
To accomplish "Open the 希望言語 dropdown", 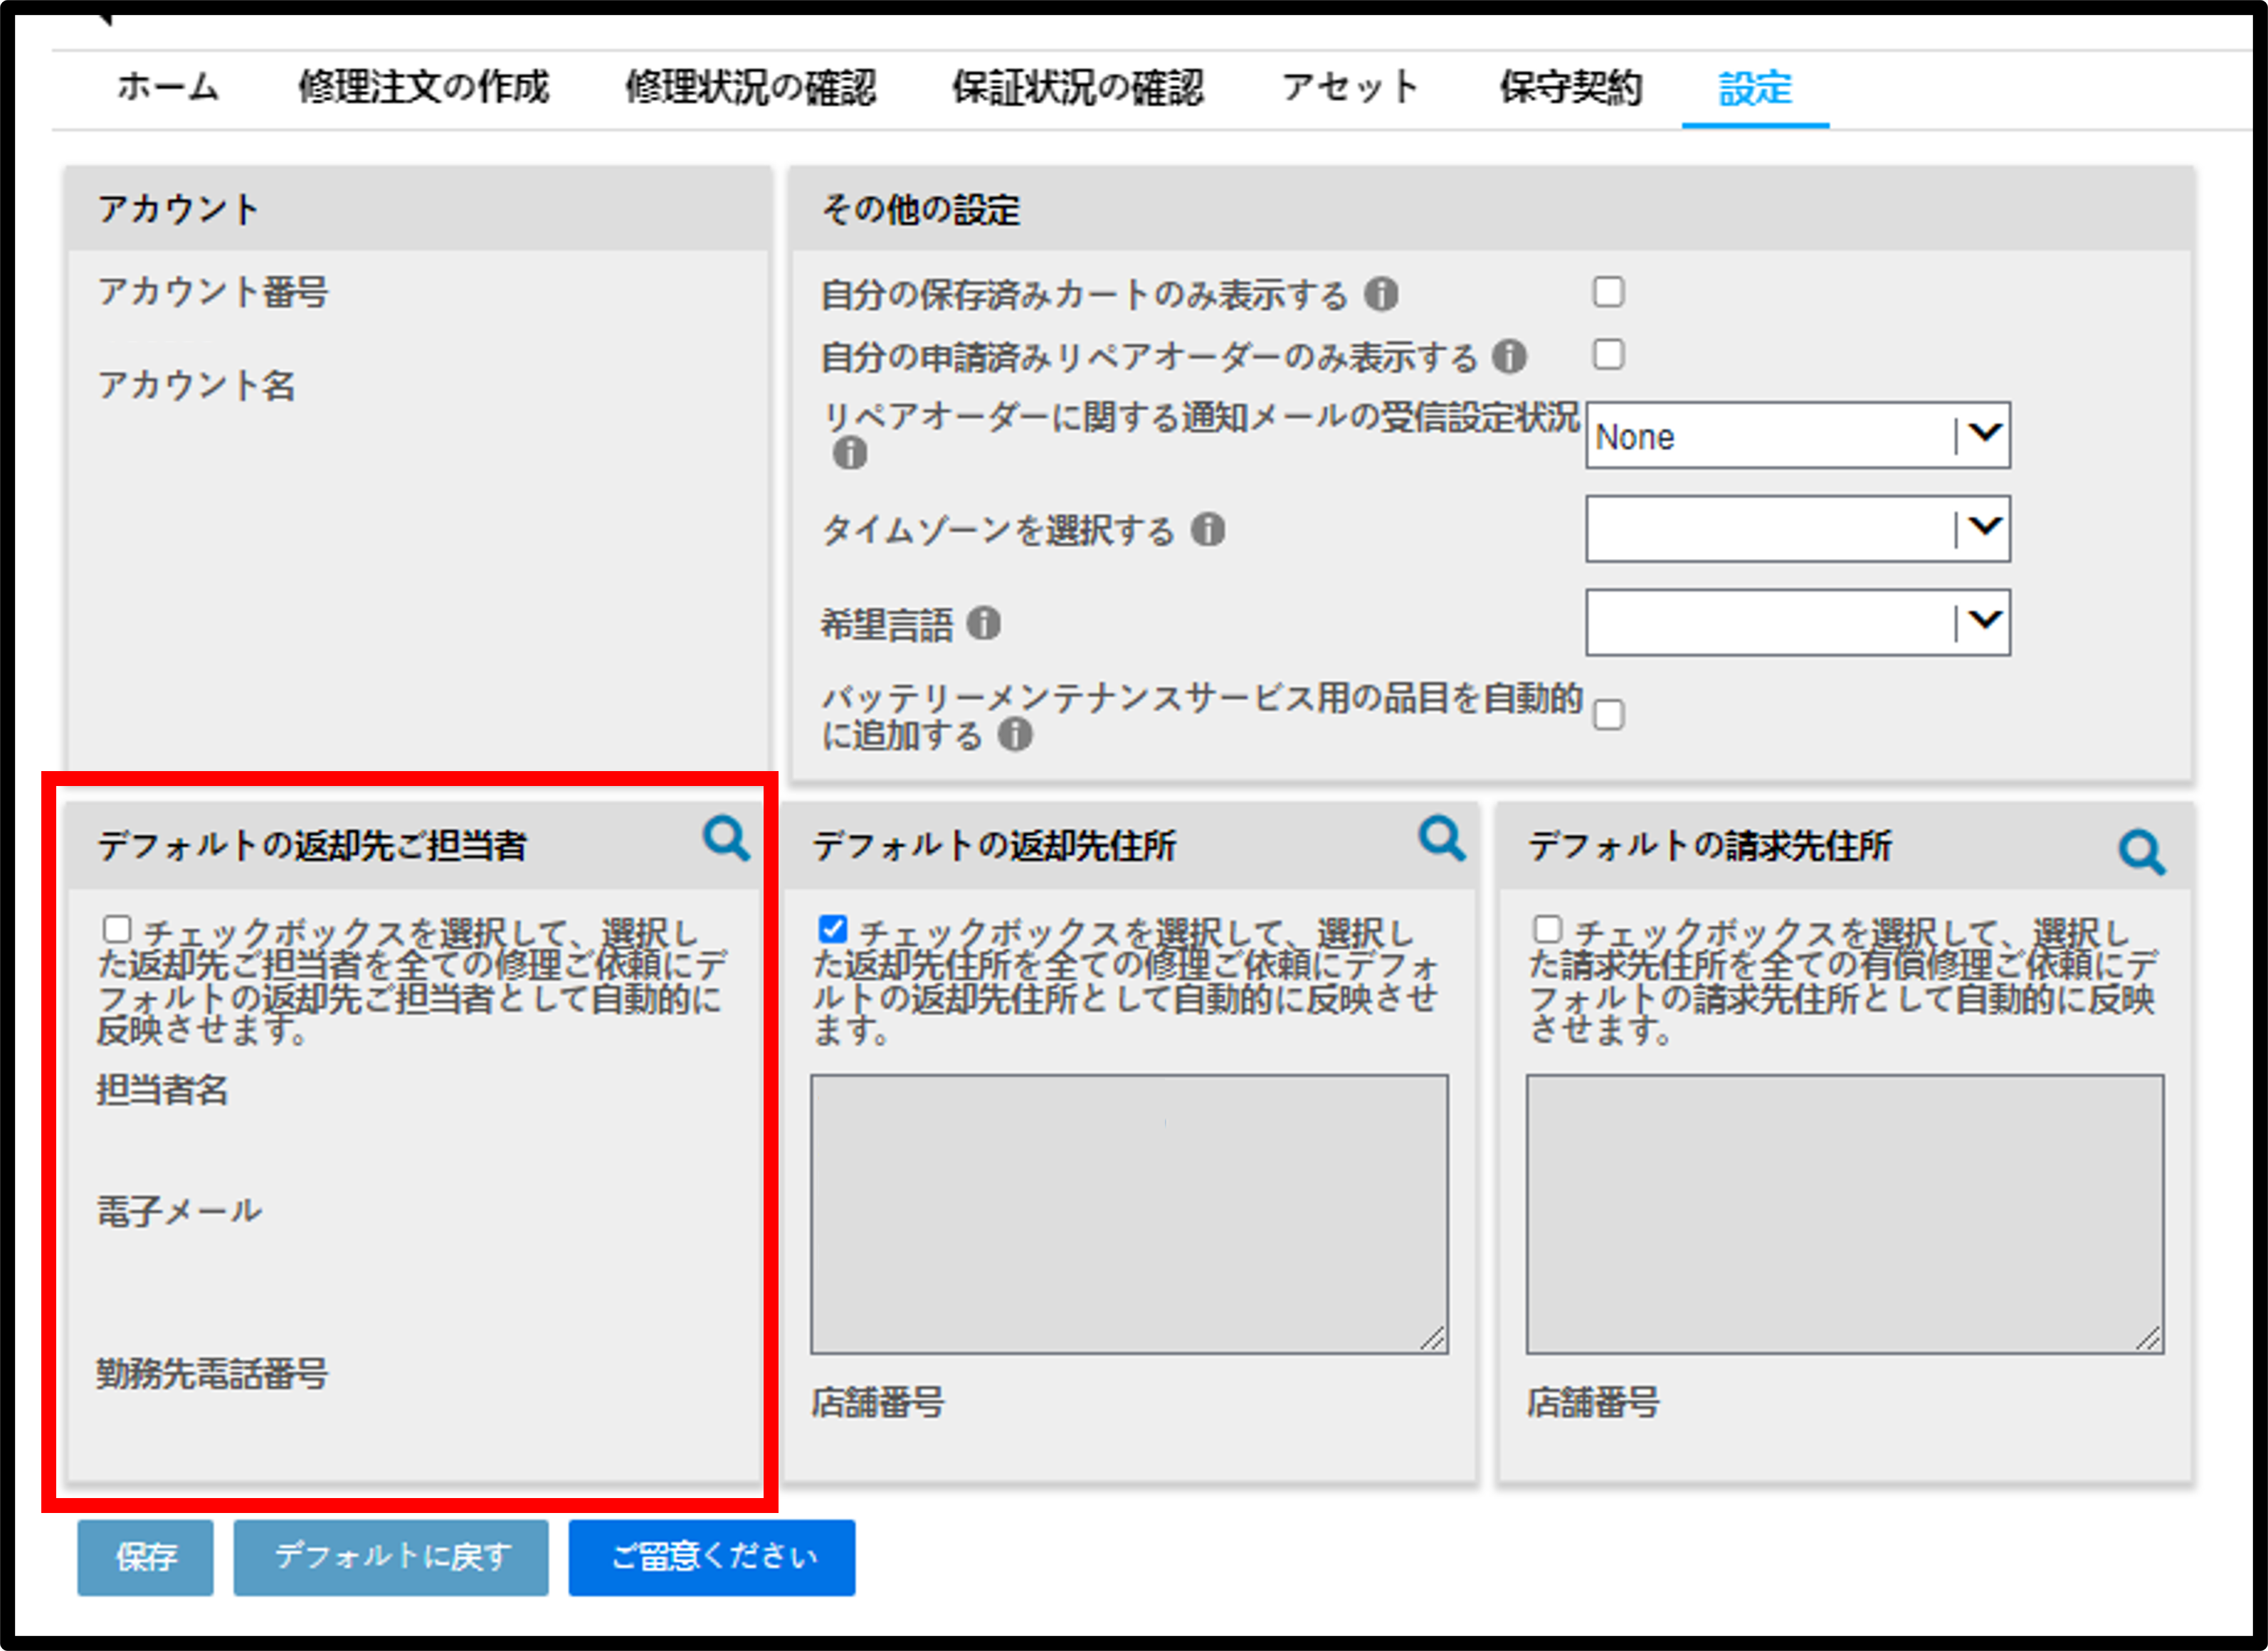I will tap(1798, 622).
